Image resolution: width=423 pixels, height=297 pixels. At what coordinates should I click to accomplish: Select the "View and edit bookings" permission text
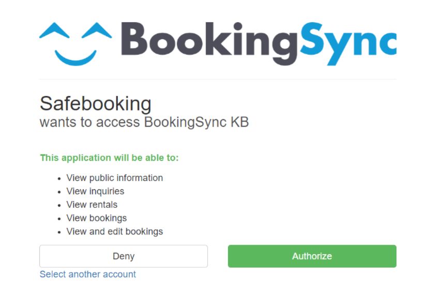coord(115,232)
